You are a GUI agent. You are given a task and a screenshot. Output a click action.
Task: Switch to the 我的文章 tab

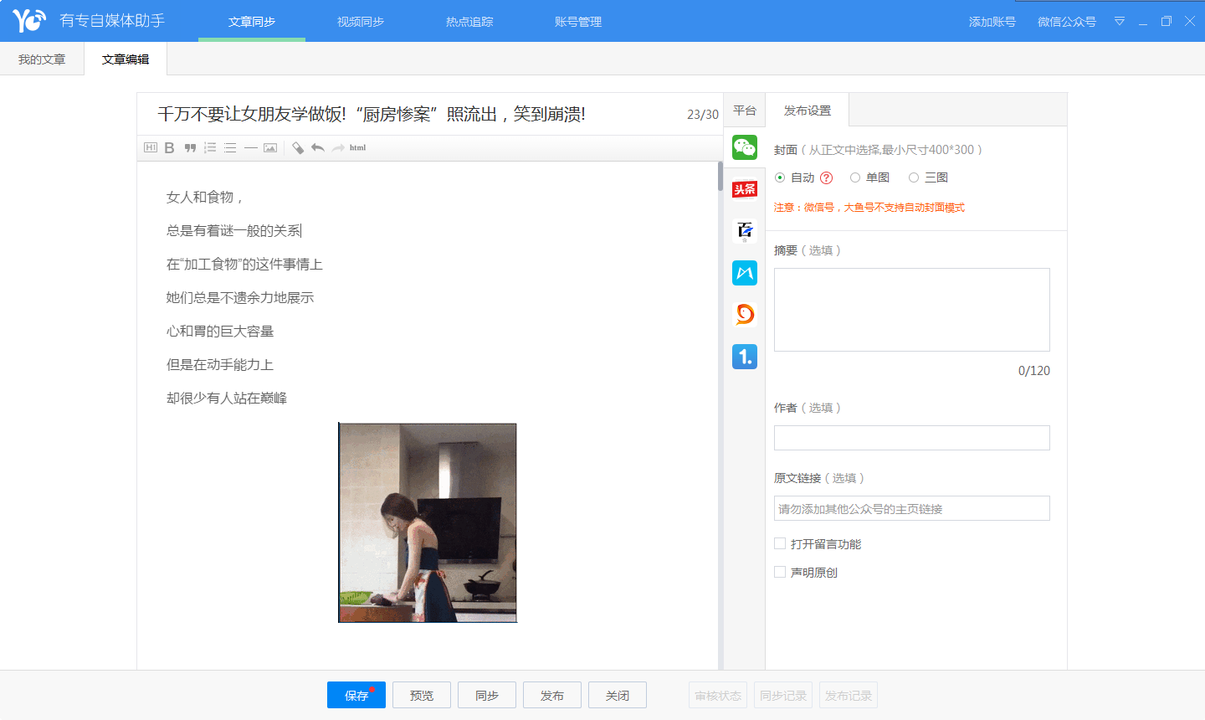pyautogui.click(x=42, y=59)
